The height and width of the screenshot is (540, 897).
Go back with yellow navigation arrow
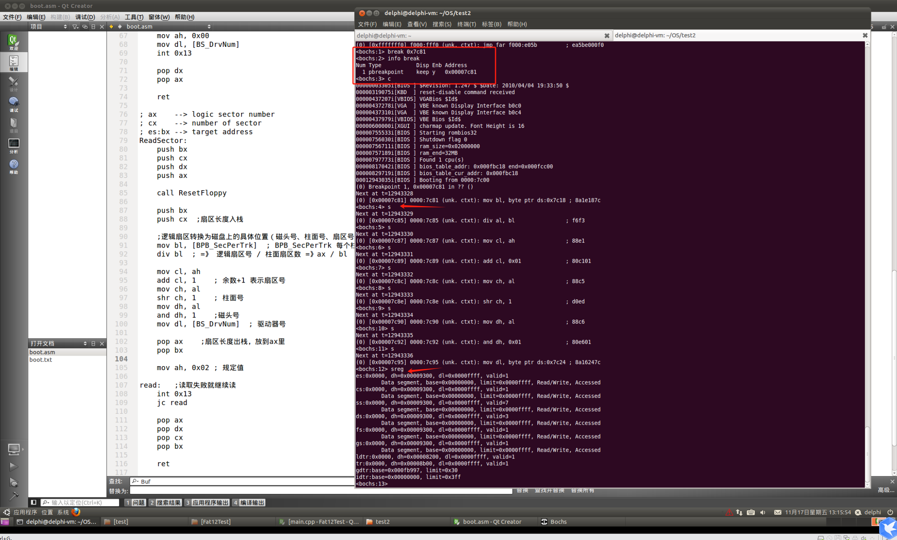111,26
